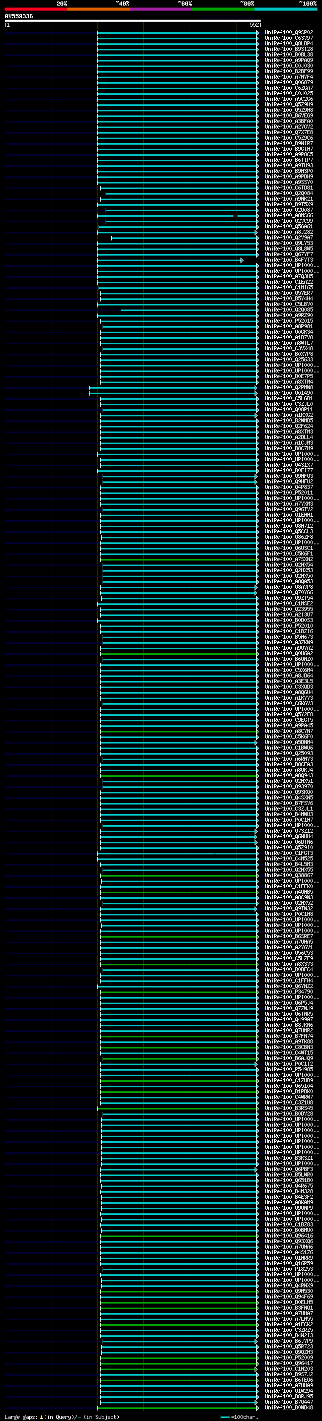Click the green ~80% legend segment
The height and width of the screenshot is (1421, 322).
pyautogui.click(x=223, y=9)
